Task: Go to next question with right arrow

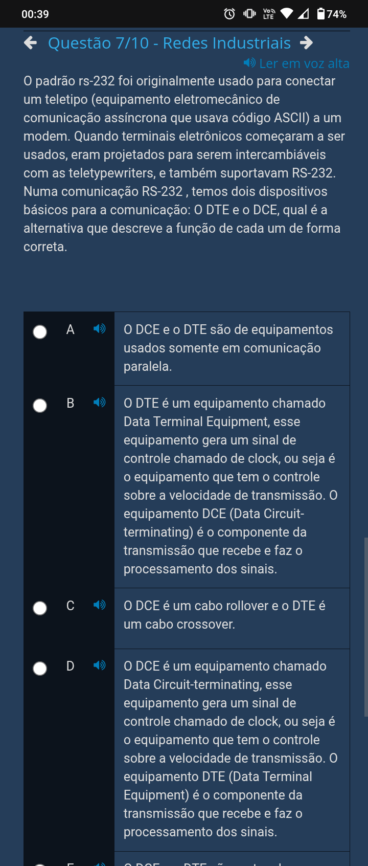Action: click(x=306, y=43)
